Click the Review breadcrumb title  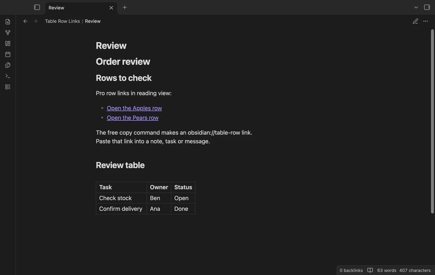(93, 21)
